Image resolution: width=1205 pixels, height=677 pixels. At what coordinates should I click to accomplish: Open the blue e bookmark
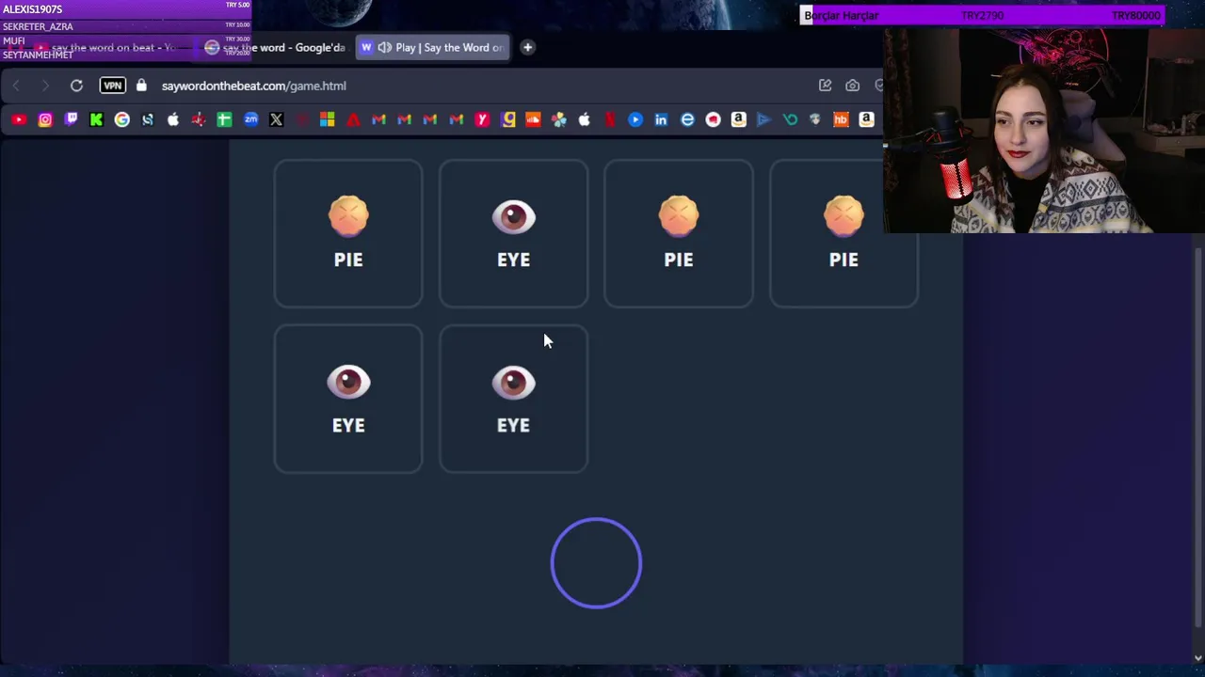(x=687, y=119)
